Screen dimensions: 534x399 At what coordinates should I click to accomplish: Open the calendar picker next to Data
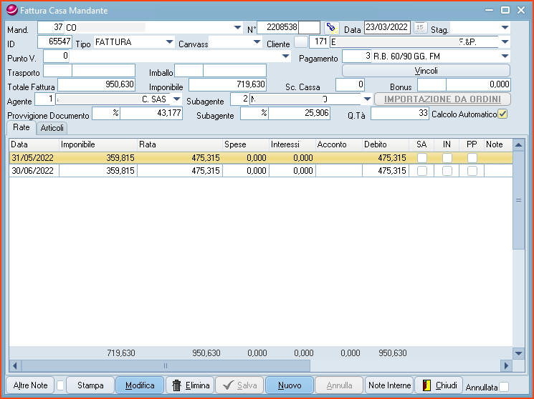pos(420,28)
